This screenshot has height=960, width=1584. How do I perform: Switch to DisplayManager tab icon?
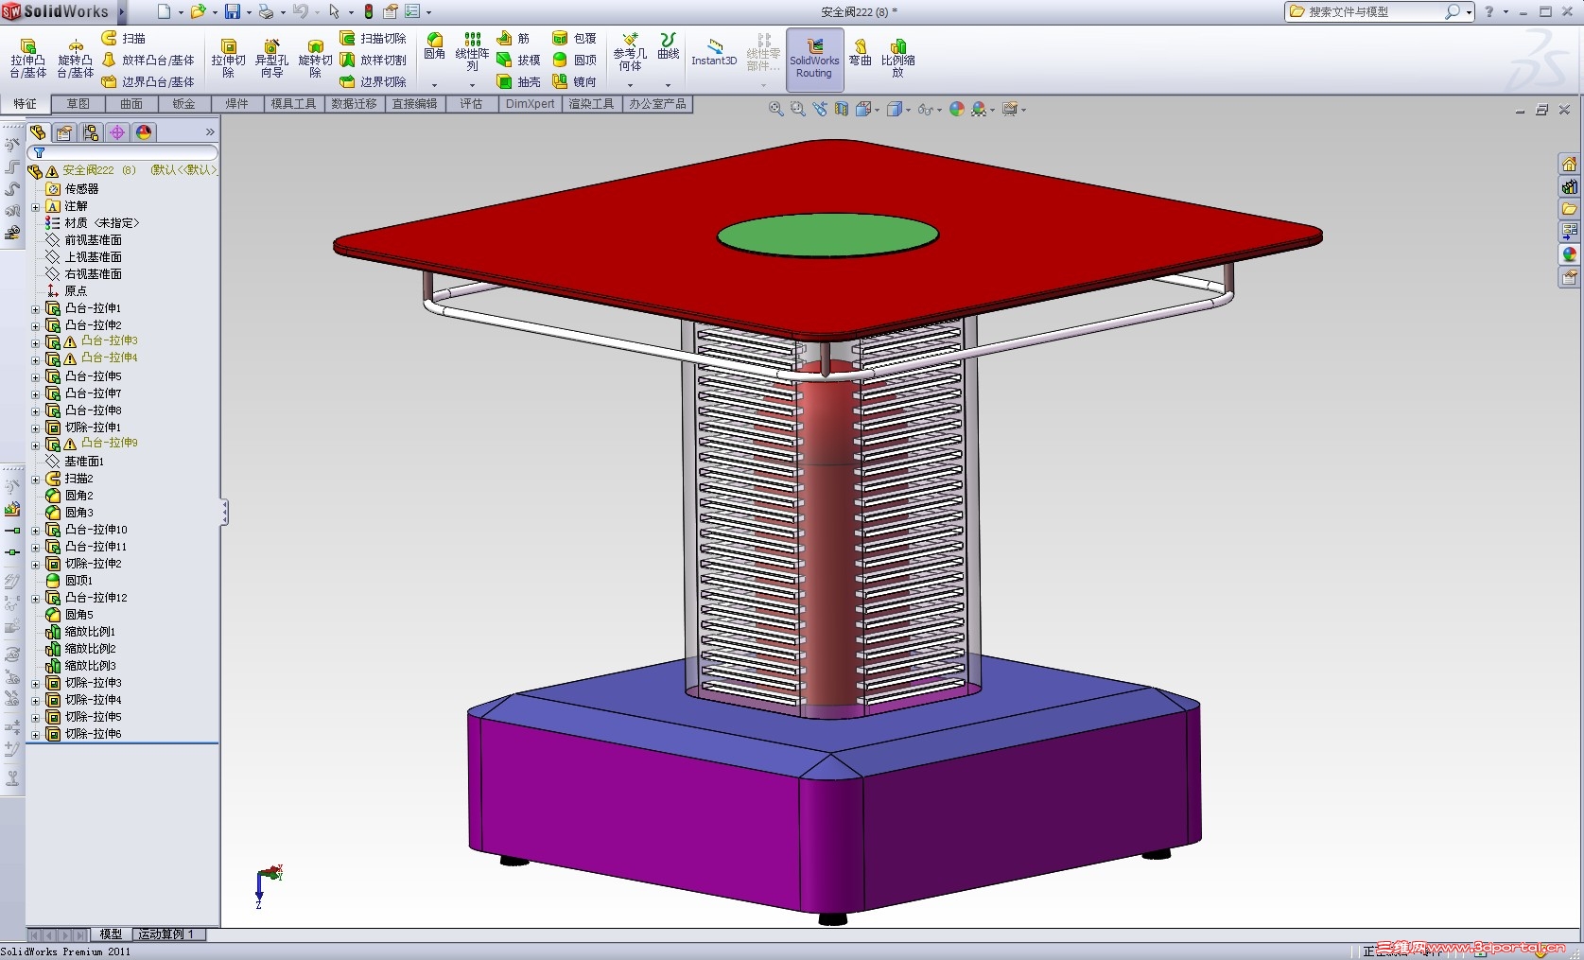144,132
